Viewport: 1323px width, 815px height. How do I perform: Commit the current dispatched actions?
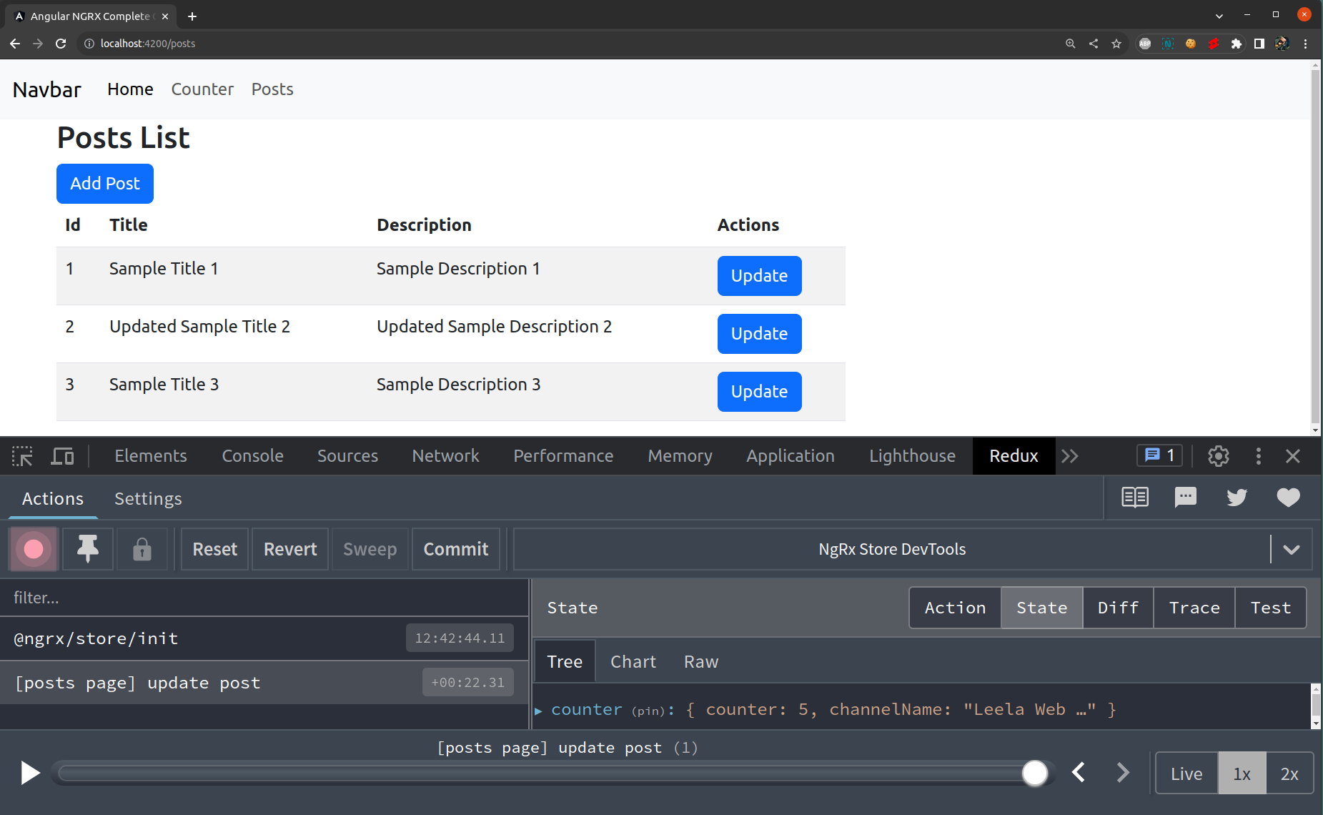455,549
